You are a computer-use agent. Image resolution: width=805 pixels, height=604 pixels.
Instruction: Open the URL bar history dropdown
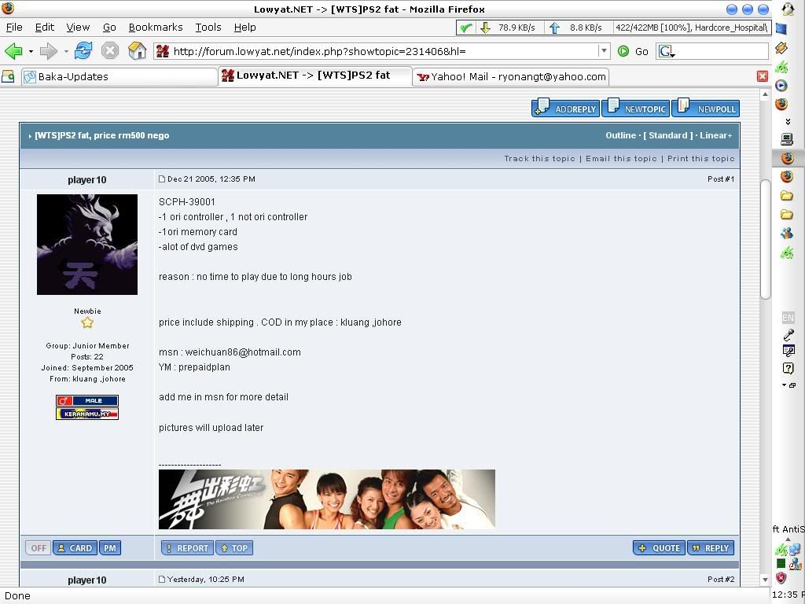[x=604, y=51]
